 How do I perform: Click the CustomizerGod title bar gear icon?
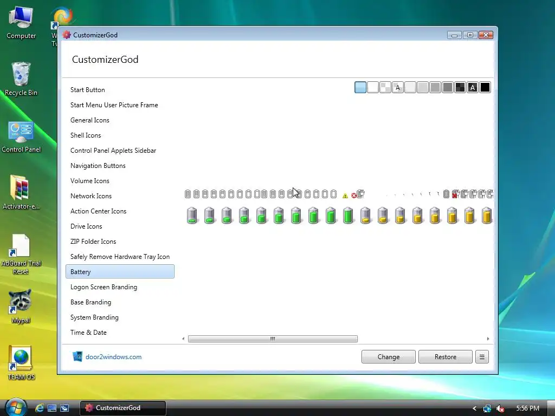(x=67, y=35)
